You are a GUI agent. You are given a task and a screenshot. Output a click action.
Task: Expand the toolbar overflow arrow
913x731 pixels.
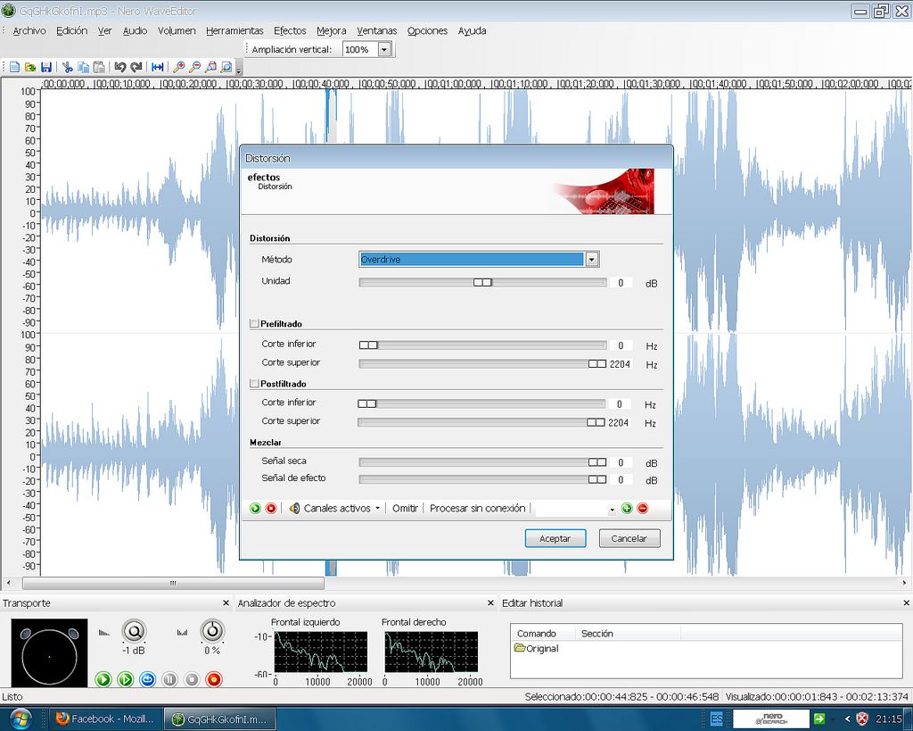pyautogui.click(x=238, y=70)
